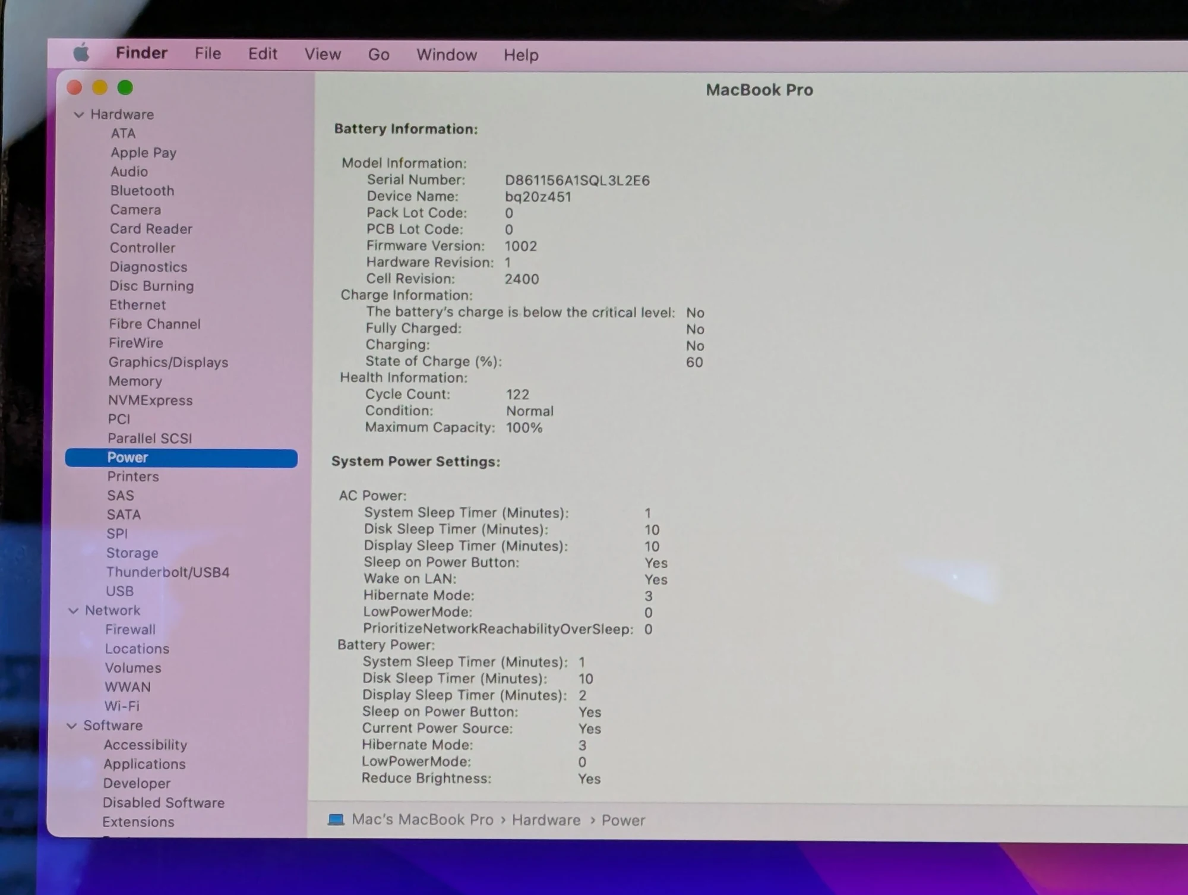Click the MacBook computer icon in path bar
This screenshot has width=1188, height=895.
[336, 820]
